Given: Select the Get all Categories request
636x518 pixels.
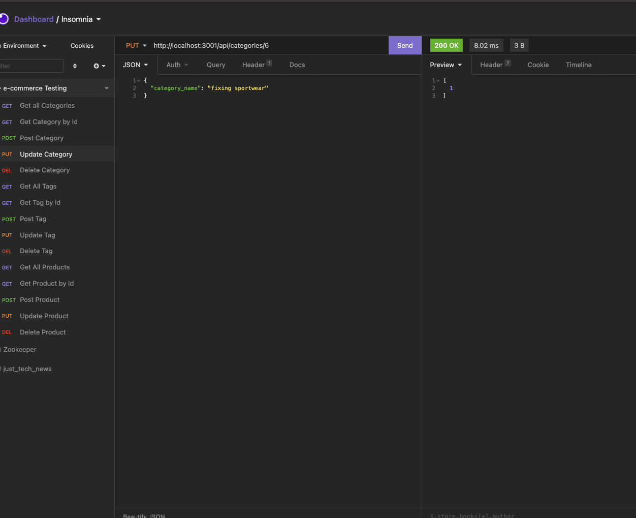Looking at the screenshot, I should [x=57, y=106].
